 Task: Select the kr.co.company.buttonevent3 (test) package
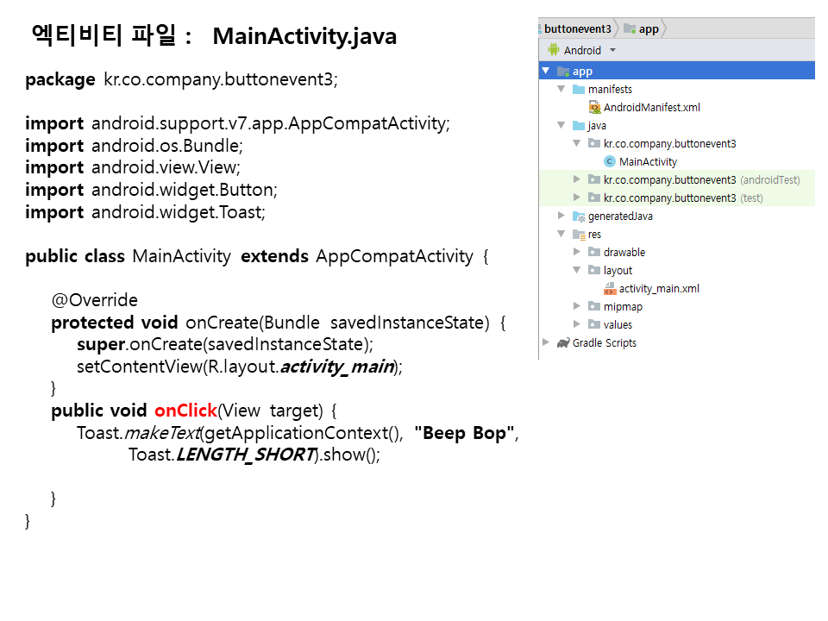click(669, 198)
